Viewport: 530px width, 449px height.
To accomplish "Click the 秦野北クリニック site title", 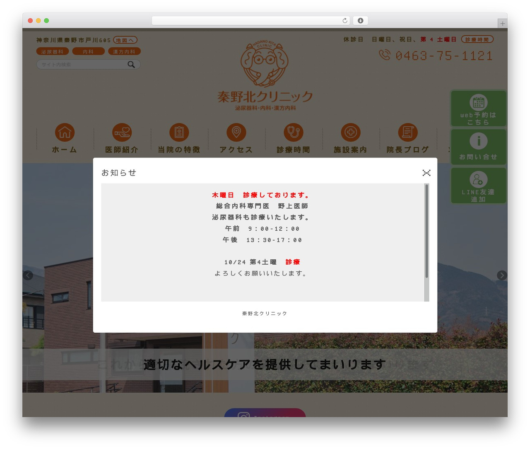I will [x=265, y=97].
